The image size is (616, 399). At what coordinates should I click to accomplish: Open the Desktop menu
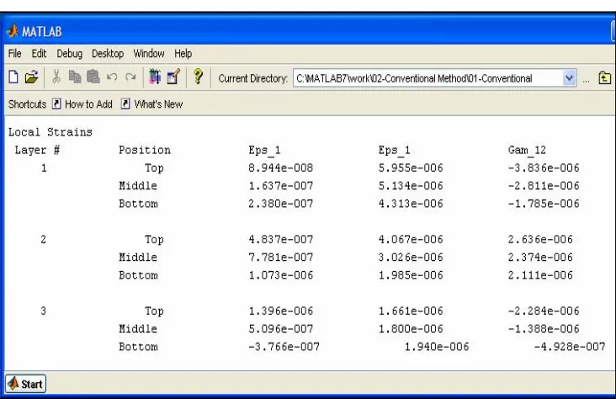tap(108, 54)
